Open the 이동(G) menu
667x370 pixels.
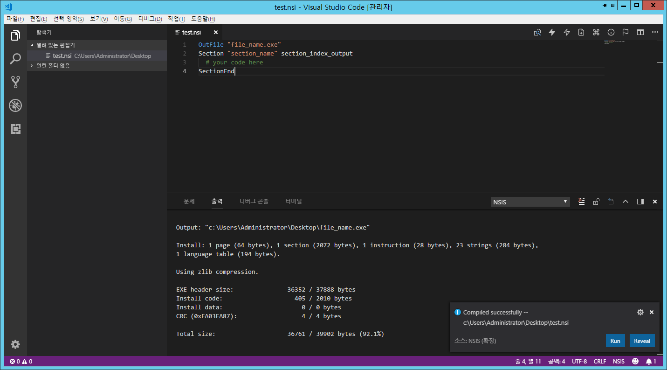point(123,19)
